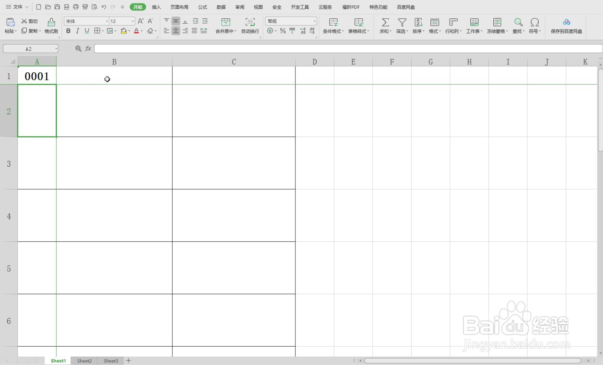Open Rows and Columns (行和列)
The image size is (603, 365).
click(x=453, y=25)
